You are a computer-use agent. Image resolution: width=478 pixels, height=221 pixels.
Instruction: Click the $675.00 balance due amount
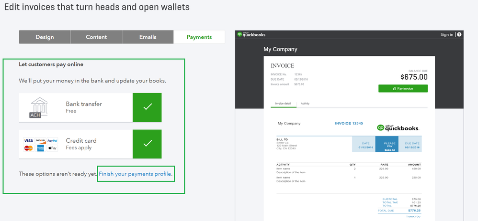tap(414, 77)
